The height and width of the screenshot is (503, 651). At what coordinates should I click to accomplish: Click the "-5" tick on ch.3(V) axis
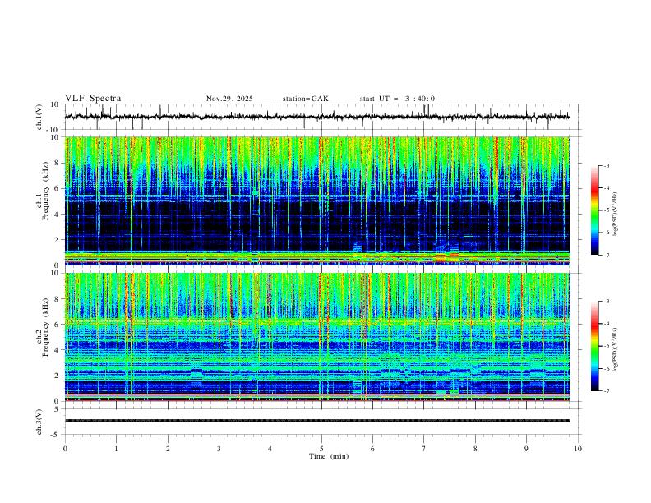[x=56, y=435]
